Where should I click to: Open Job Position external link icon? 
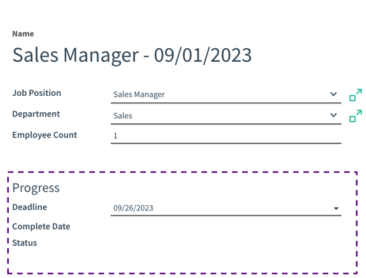(355, 95)
